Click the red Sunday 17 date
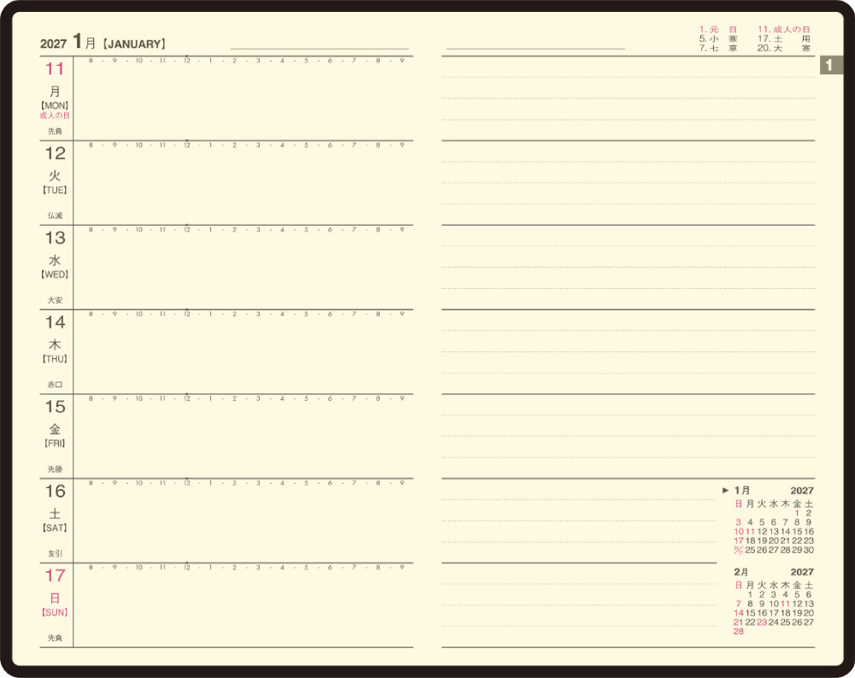 tap(55, 575)
